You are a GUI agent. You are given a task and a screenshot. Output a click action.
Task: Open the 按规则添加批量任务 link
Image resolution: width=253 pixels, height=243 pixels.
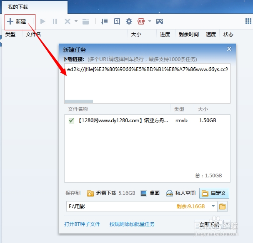132,224
